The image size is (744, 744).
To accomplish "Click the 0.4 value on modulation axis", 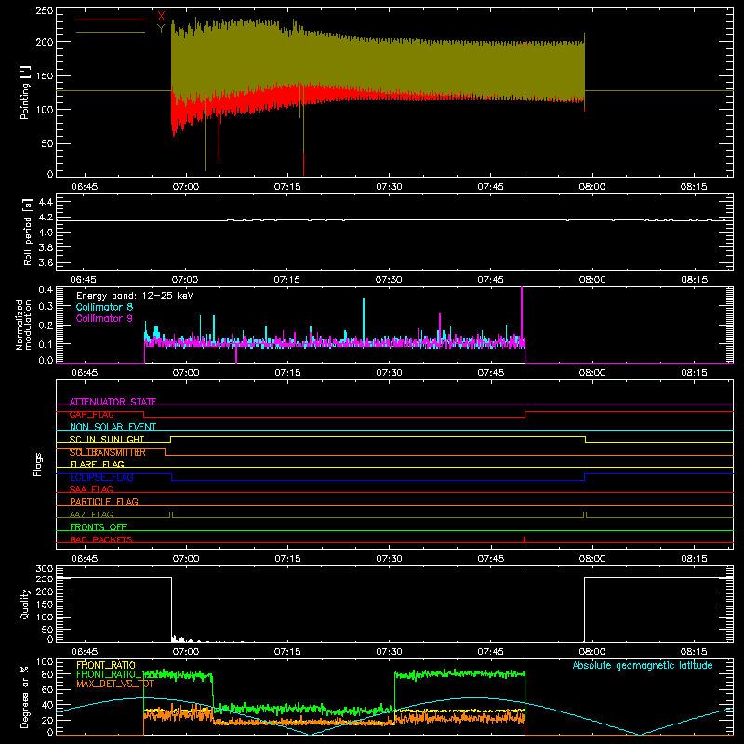I will 46,290.
